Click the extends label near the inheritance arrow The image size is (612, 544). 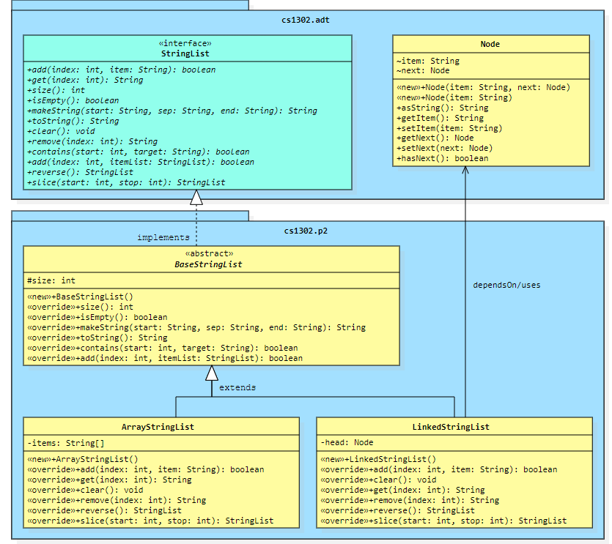[x=237, y=387]
